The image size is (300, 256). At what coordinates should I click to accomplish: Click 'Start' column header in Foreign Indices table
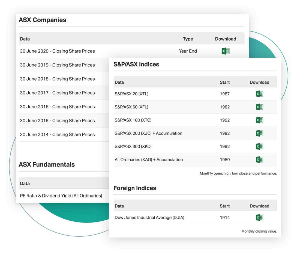[x=225, y=206]
